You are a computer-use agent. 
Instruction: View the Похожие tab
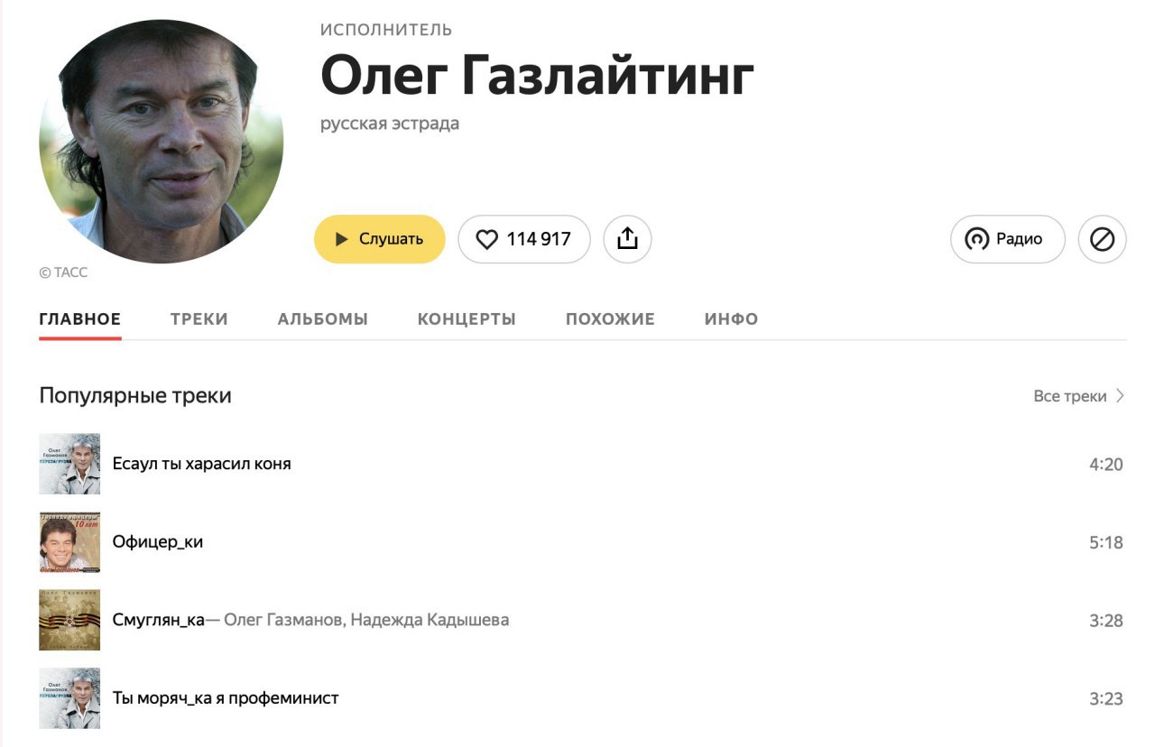[610, 318]
